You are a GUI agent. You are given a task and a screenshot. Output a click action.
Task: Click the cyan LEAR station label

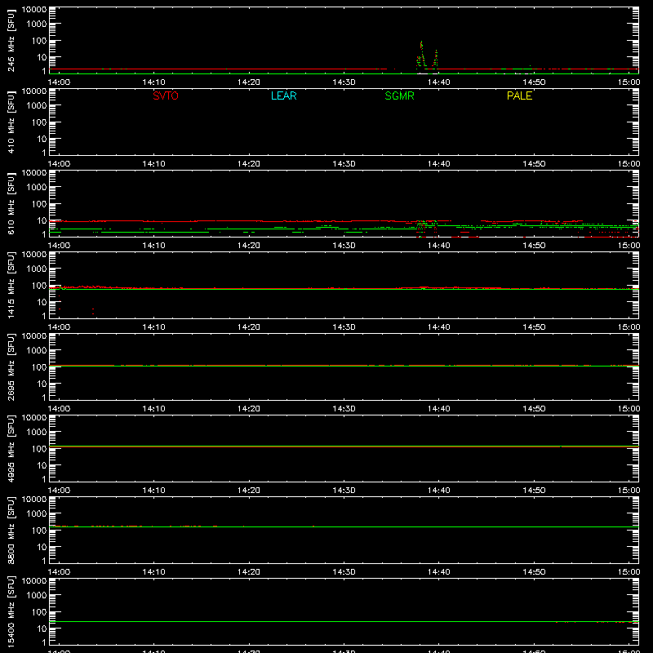coord(283,96)
